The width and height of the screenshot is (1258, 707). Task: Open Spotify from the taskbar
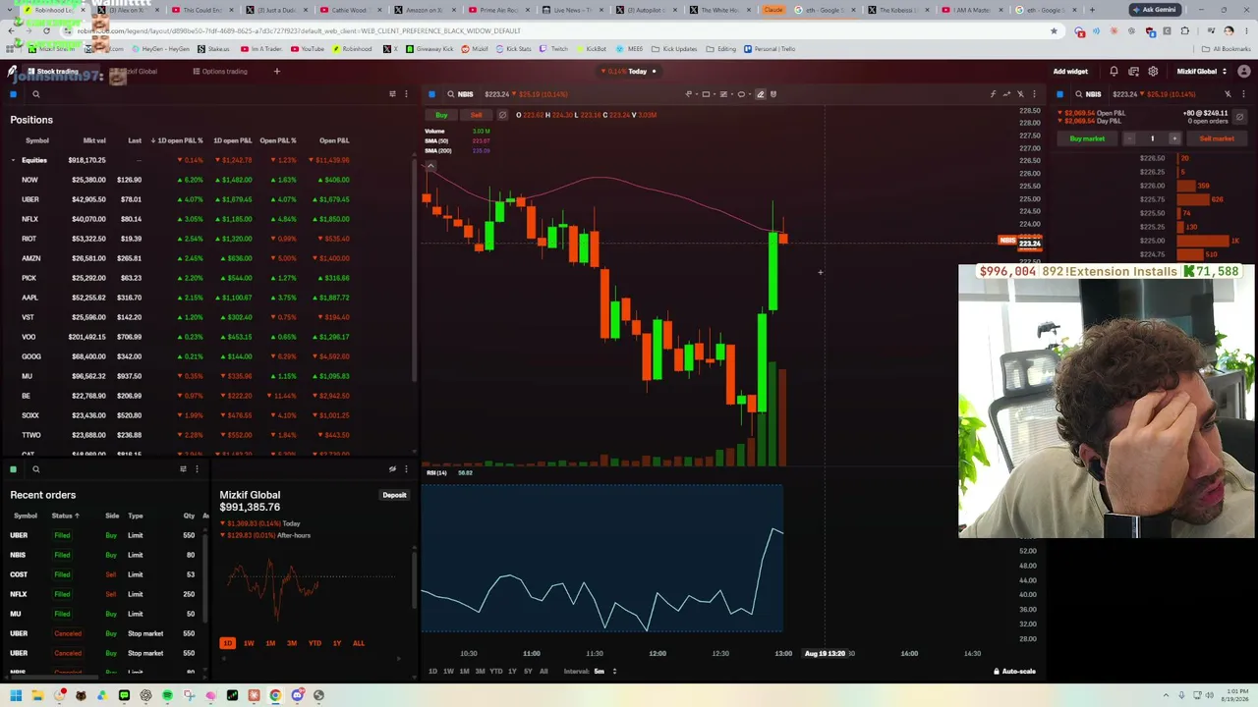pyautogui.click(x=167, y=695)
